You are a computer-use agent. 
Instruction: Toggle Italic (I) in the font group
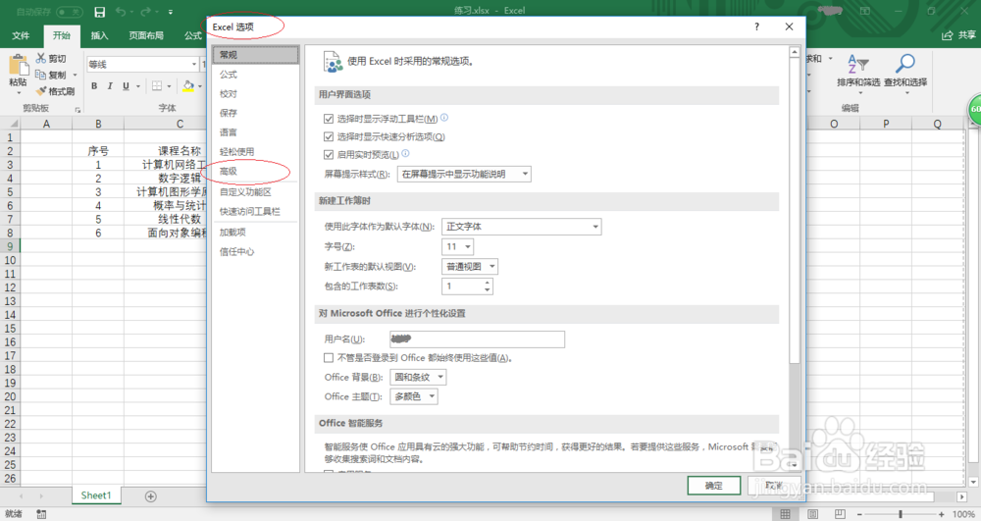point(110,85)
